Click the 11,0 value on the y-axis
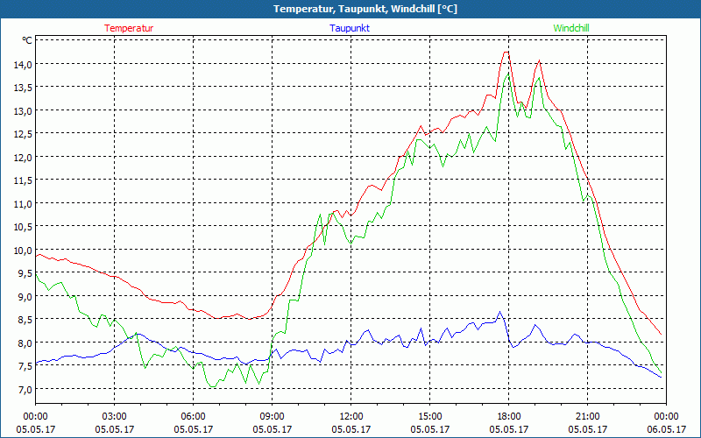701x438 pixels. (x=22, y=204)
